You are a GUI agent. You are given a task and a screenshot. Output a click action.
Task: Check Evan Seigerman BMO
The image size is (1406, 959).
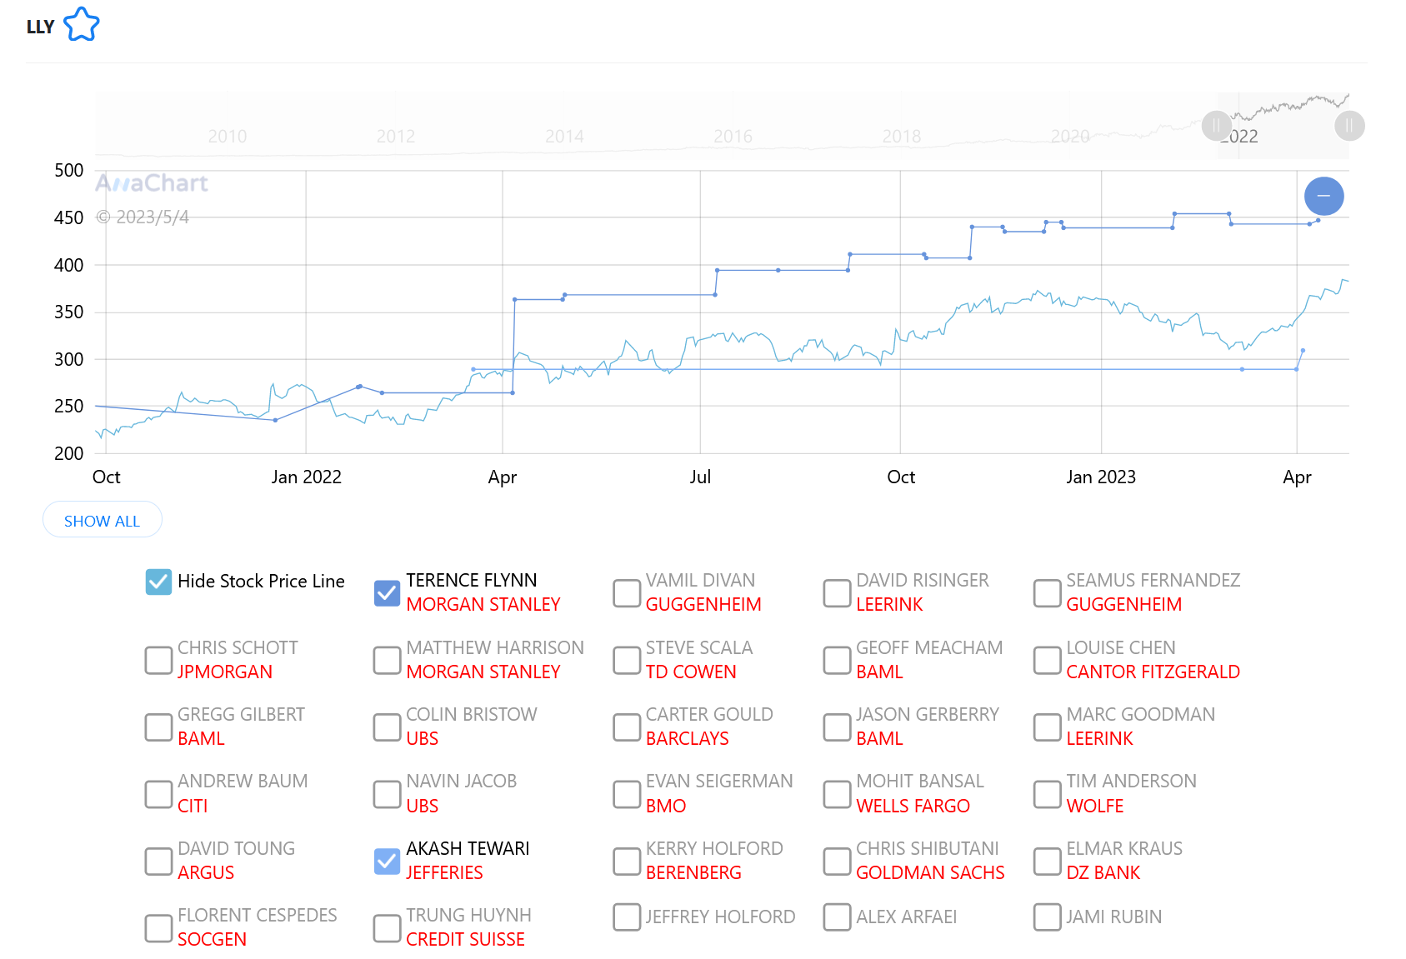pyautogui.click(x=627, y=794)
